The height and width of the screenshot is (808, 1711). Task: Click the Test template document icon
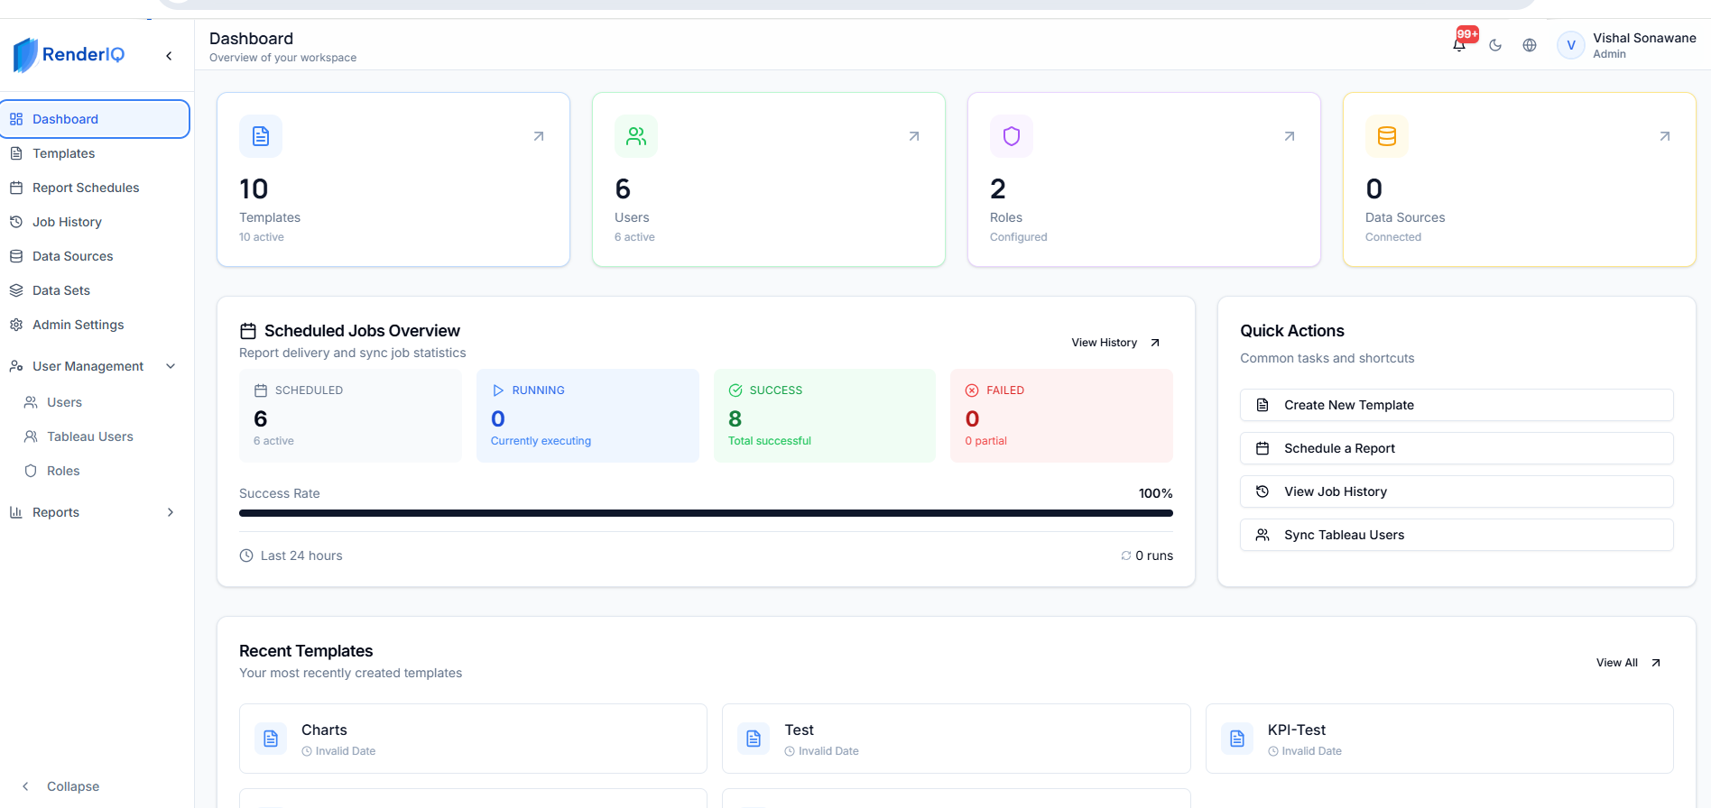tap(754, 739)
